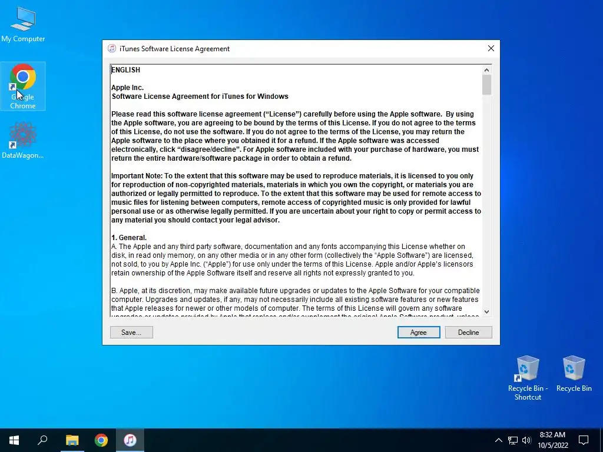Click the iTunes icon in dialog title bar
Screen dimensions: 603x452
[112, 48]
